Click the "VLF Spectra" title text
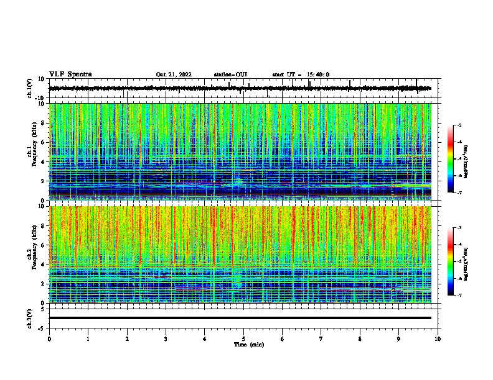 pyautogui.click(x=70, y=75)
